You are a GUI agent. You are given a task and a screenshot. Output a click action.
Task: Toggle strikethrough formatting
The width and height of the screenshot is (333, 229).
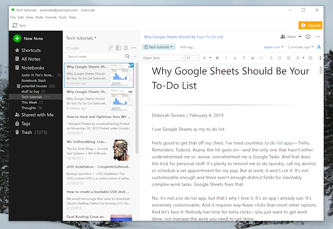pos(243,58)
